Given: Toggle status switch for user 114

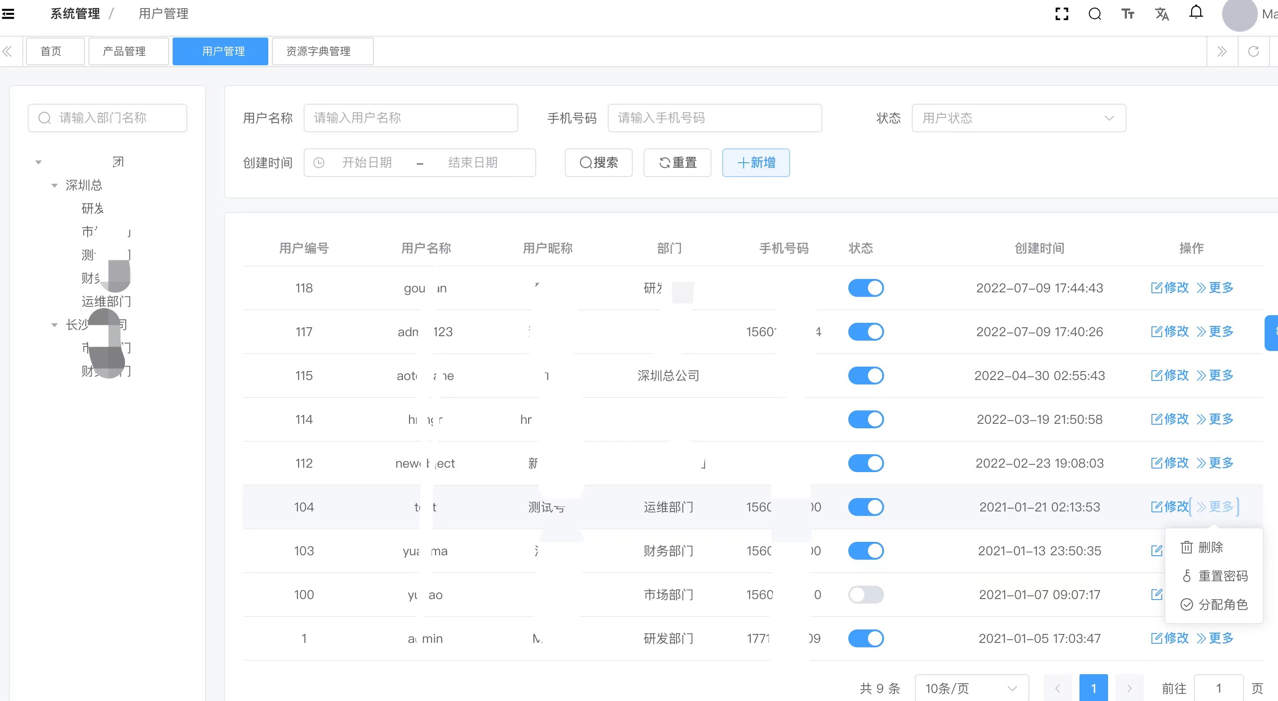Looking at the screenshot, I should [x=866, y=419].
